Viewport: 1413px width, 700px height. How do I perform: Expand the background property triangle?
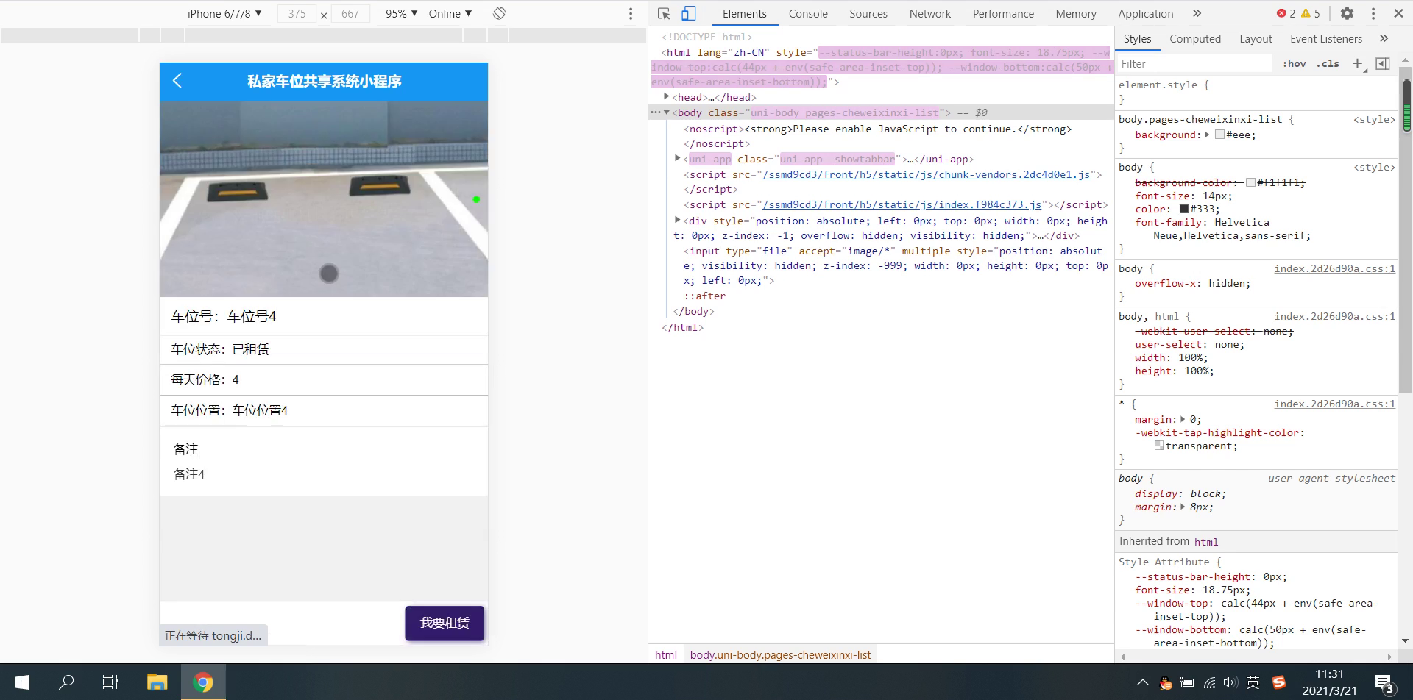[1207, 135]
